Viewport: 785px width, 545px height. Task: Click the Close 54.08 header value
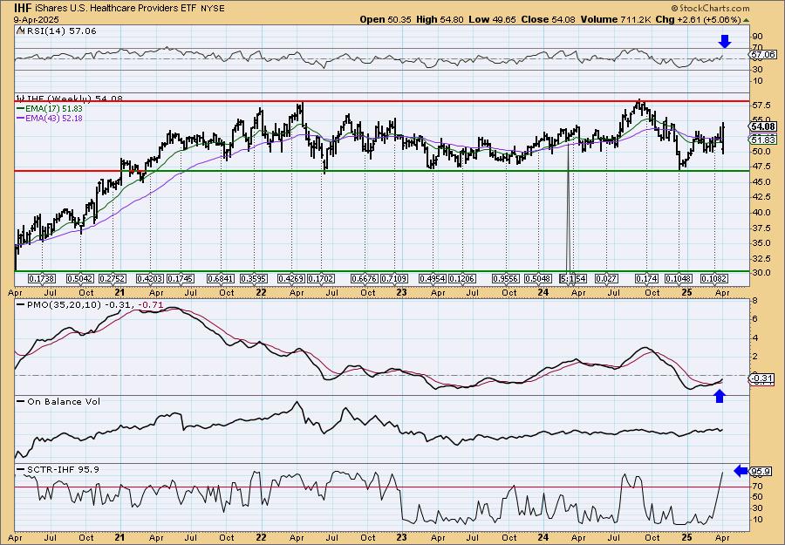547,19
